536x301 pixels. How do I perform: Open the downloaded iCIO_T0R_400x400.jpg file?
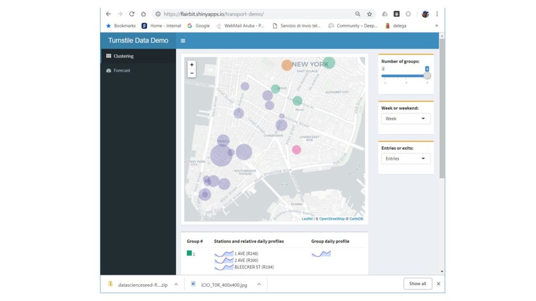click(219, 285)
